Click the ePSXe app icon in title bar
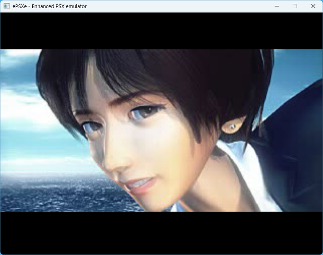Screen dimensions: 323x255 click(7, 6)
